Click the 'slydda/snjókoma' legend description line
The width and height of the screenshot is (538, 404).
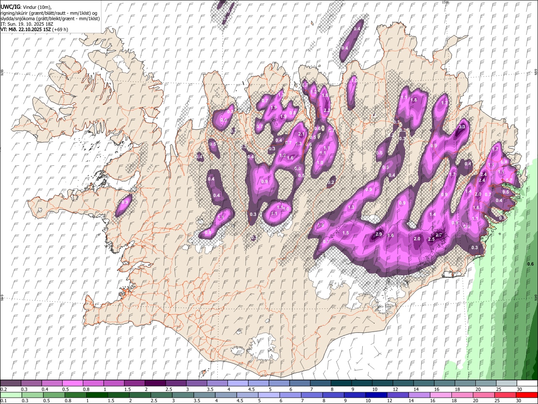point(50,18)
